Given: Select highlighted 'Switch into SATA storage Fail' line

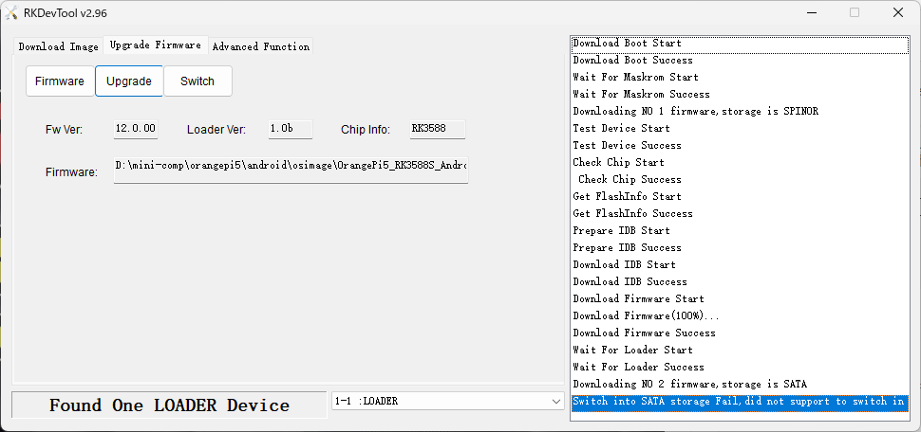Looking at the screenshot, I should (x=740, y=402).
